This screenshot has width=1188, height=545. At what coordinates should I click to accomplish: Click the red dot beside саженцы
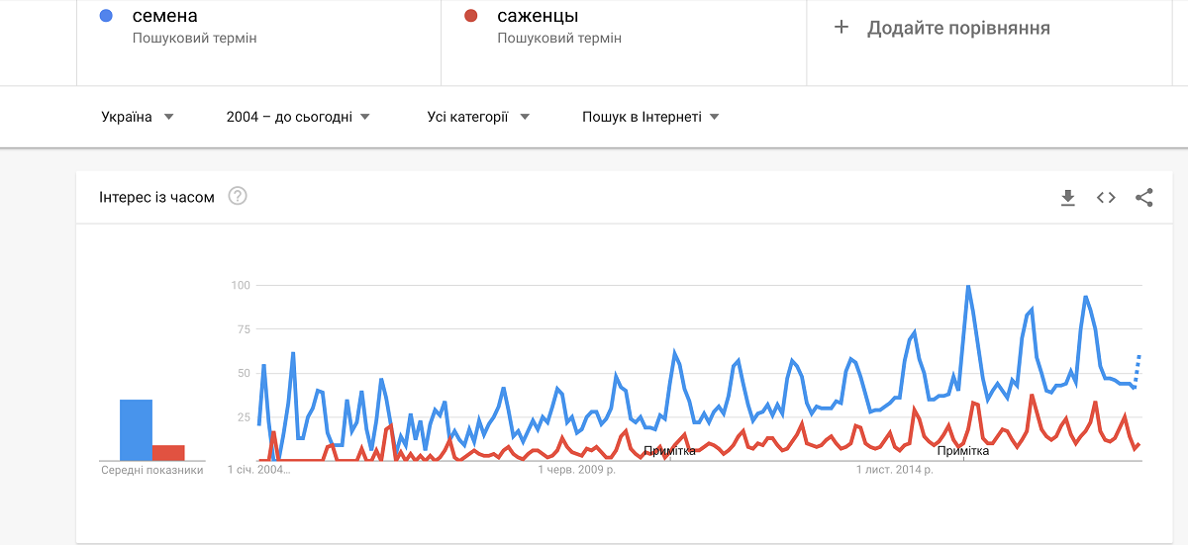coord(471,16)
